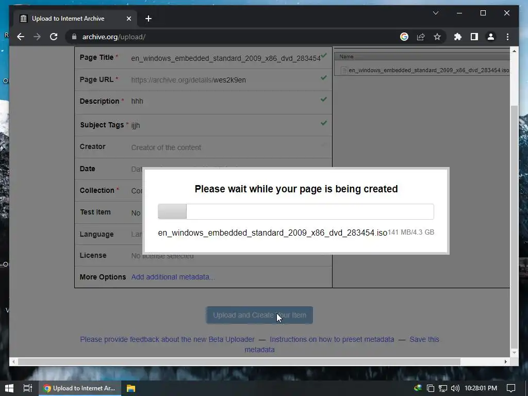Toggle the browser side panel icon
This screenshot has height=396, width=528.
pyautogui.click(x=474, y=37)
